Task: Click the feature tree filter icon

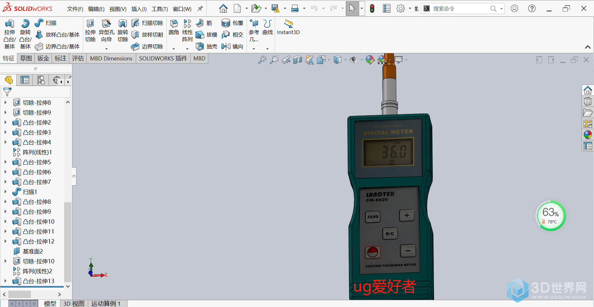Action: click(x=7, y=92)
